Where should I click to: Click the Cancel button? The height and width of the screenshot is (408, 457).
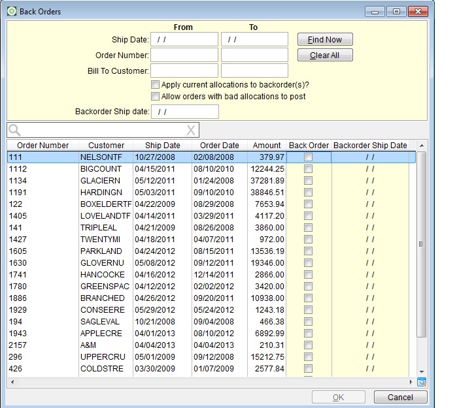400,397
